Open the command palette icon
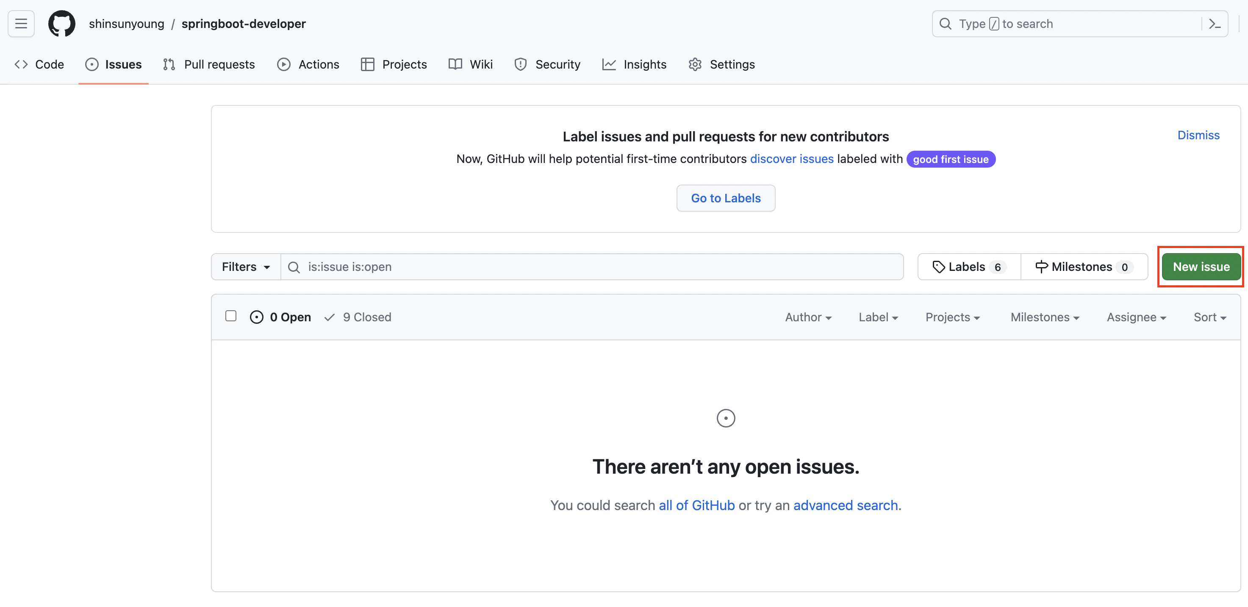Screen dimensions: 1248x607 click(x=1214, y=24)
